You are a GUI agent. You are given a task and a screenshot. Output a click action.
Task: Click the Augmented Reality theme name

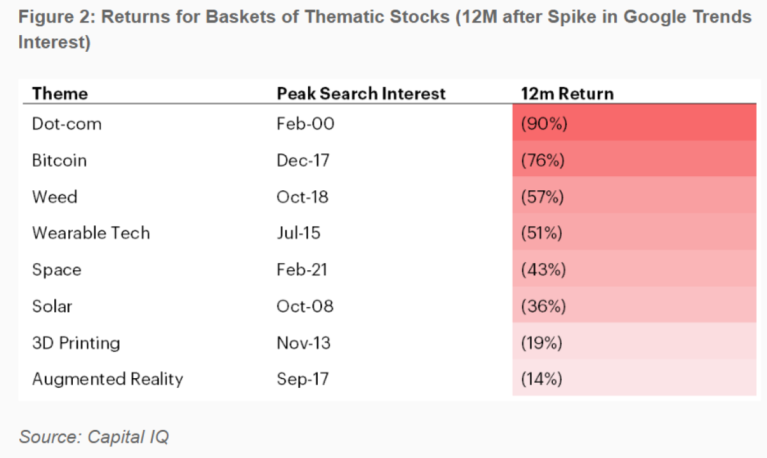click(x=107, y=379)
